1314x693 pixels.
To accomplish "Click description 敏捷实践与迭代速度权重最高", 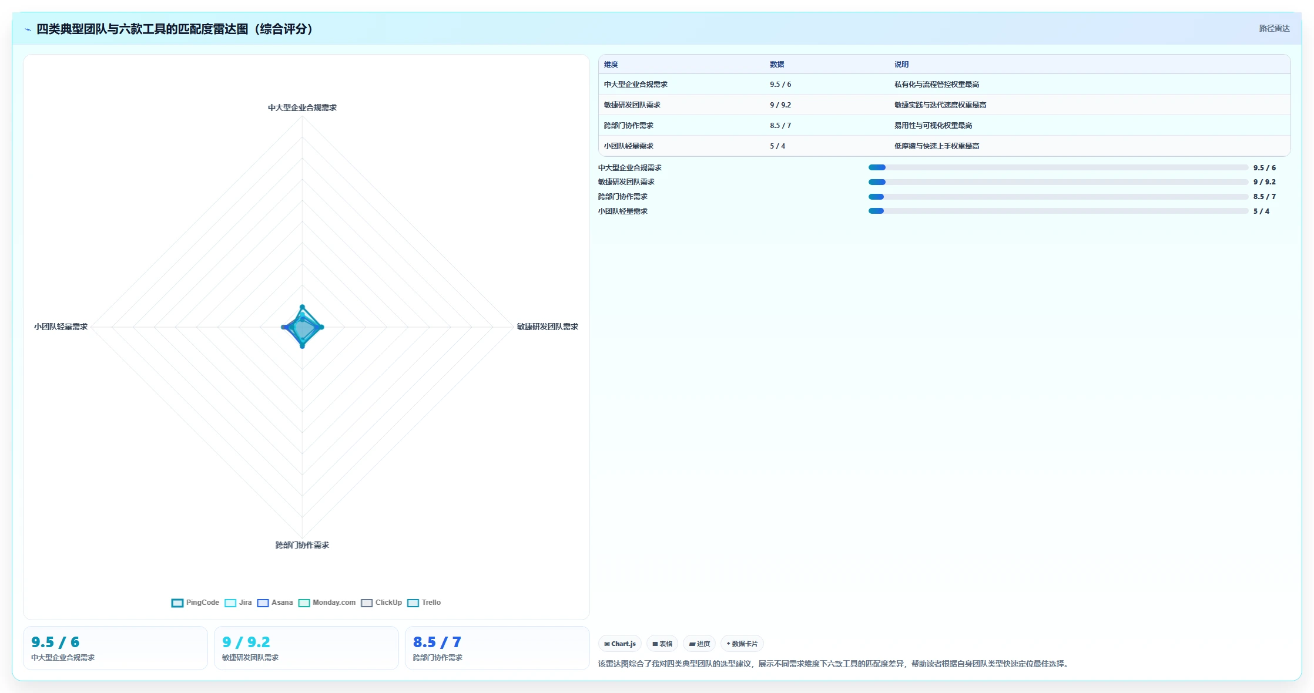I will click(x=940, y=105).
